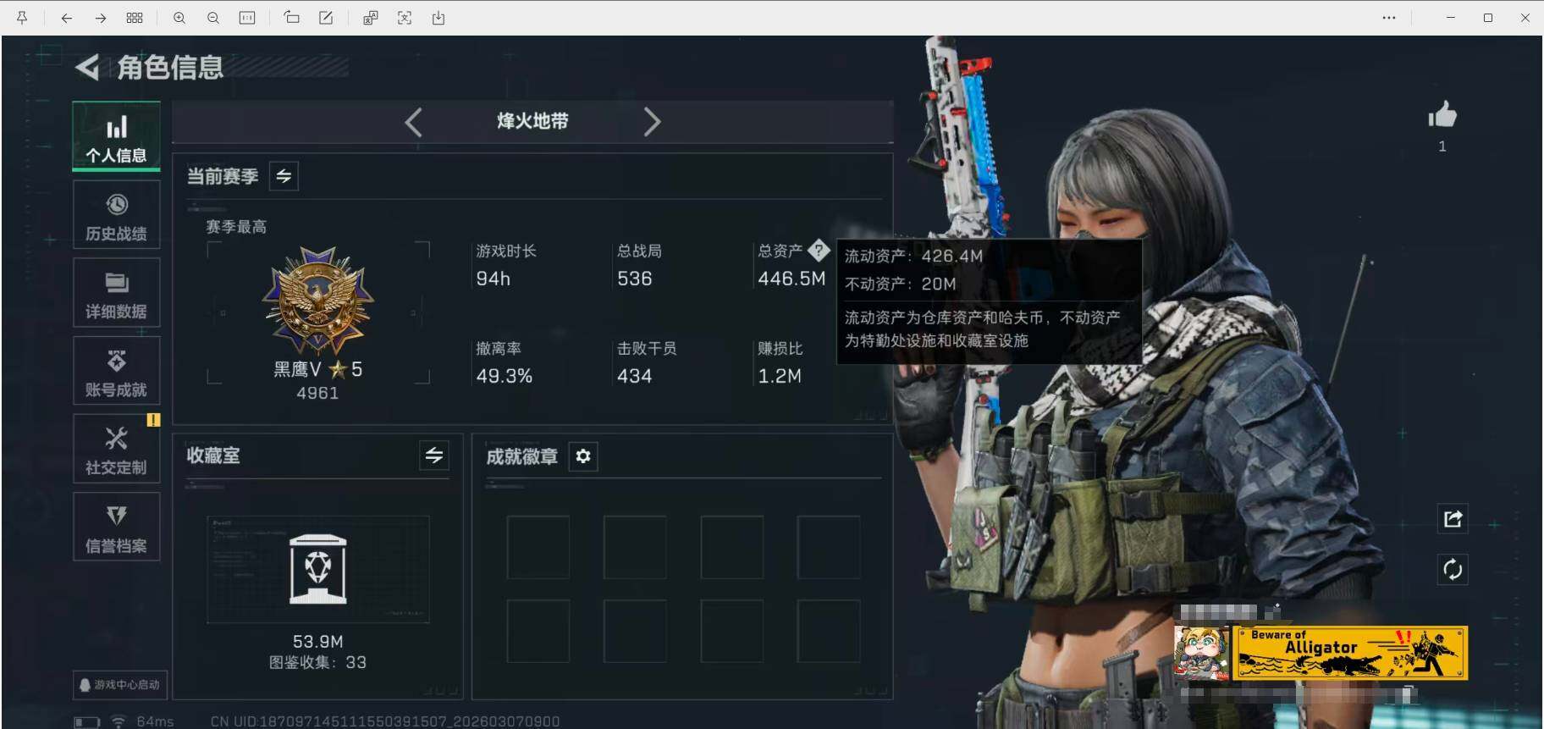Open the viewer's more options menu
Viewport: 1544px width, 729px height.
pyautogui.click(x=1389, y=18)
